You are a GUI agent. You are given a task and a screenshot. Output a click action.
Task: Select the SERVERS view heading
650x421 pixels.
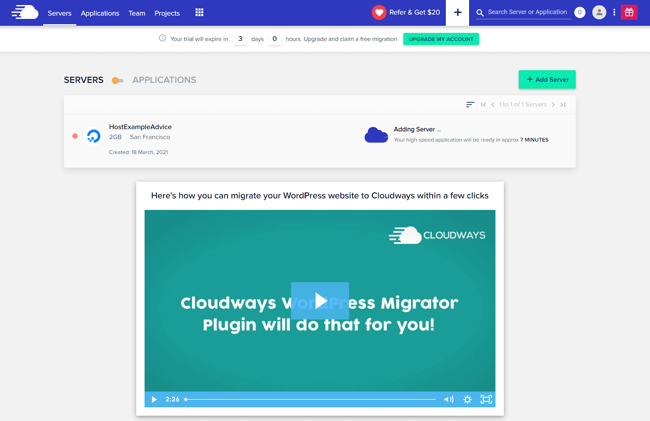click(84, 80)
